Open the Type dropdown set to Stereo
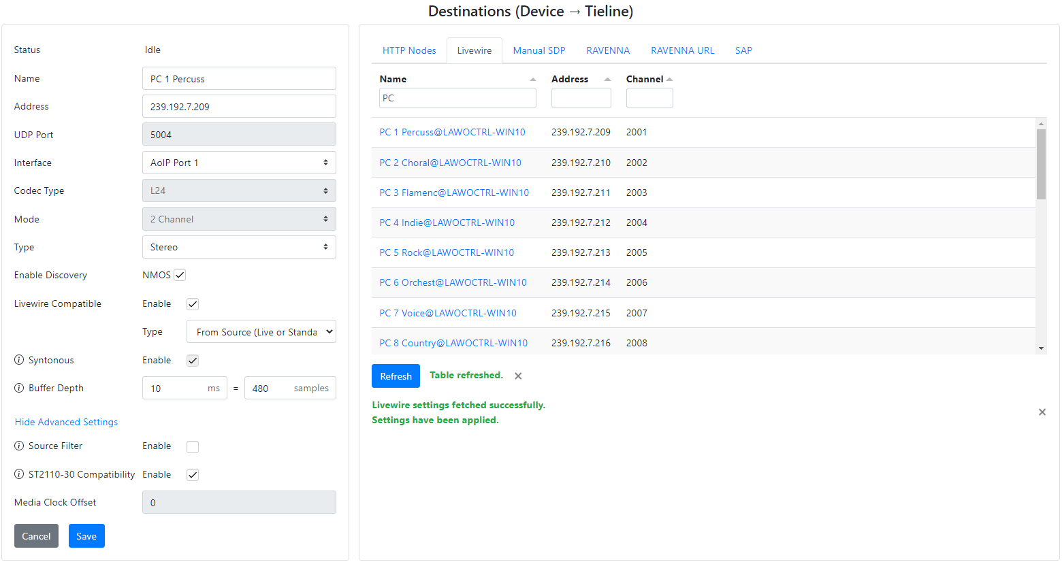This screenshot has height=562, width=1062. (x=239, y=247)
